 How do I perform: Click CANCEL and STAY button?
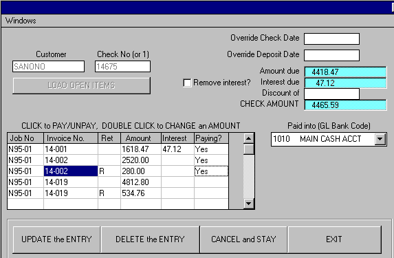click(243, 239)
